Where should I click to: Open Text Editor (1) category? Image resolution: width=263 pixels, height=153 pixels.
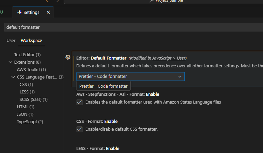click(x=27, y=55)
